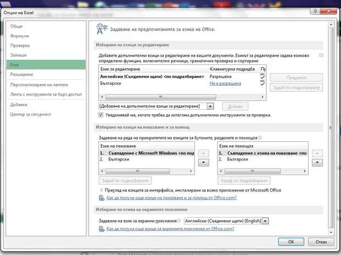Click the Добави button
341x255 pixels.
tap(235, 106)
